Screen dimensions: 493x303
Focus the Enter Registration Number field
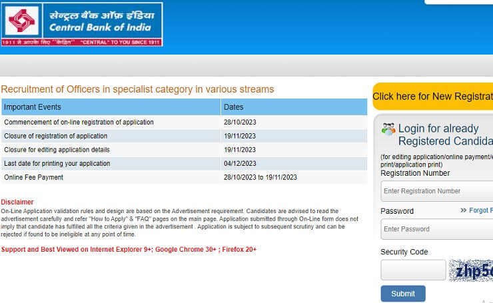[437, 191]
